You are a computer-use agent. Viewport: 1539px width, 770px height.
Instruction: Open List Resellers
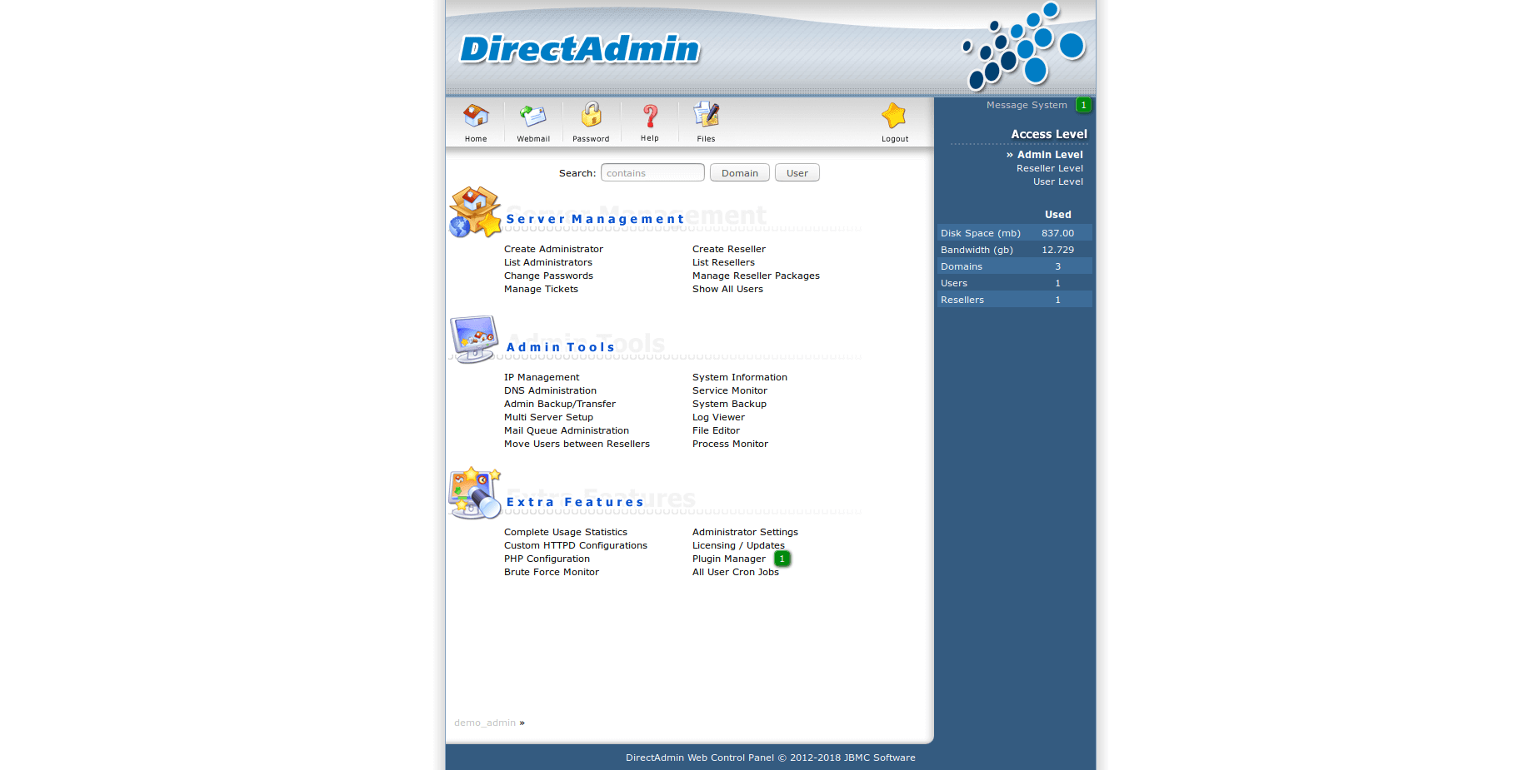click(723, 262)
